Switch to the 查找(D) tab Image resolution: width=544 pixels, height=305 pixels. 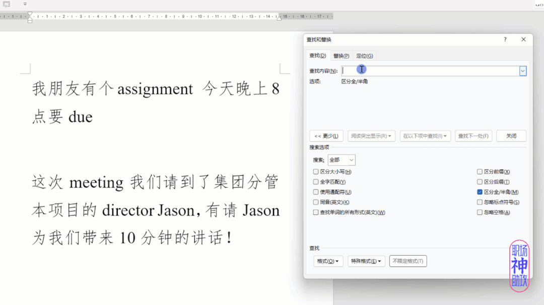tap(317, 55)
